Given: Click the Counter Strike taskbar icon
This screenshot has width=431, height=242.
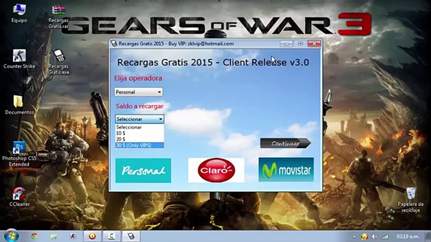Looking at the screenshot, I should tap(72, 236).
